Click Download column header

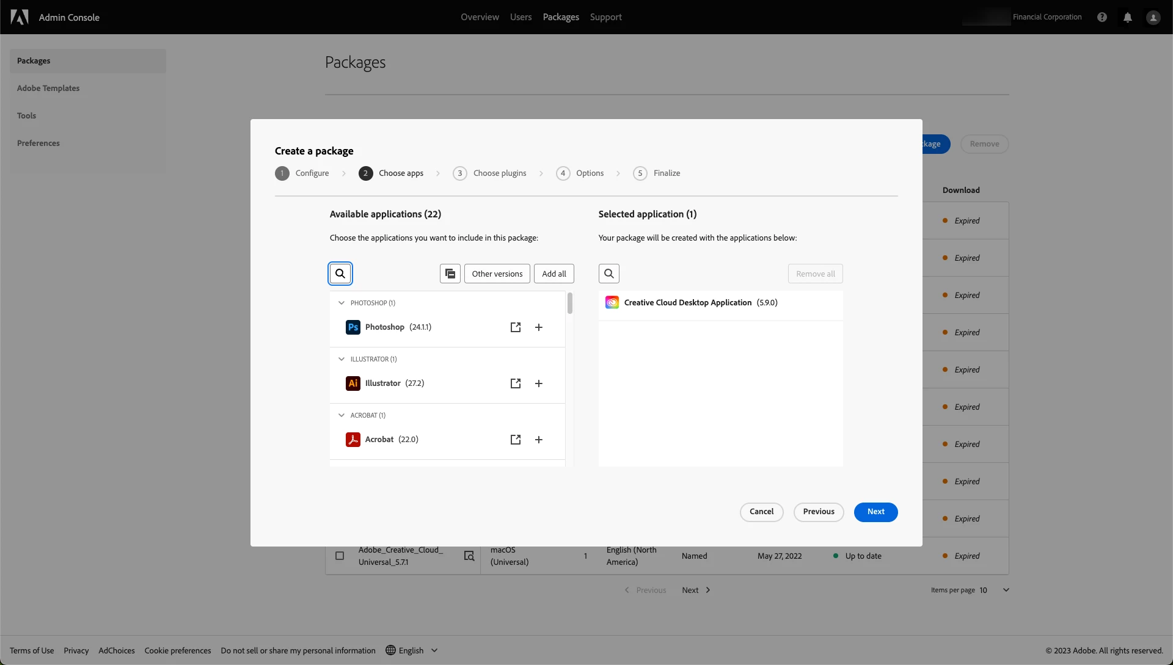click(961, 190)
